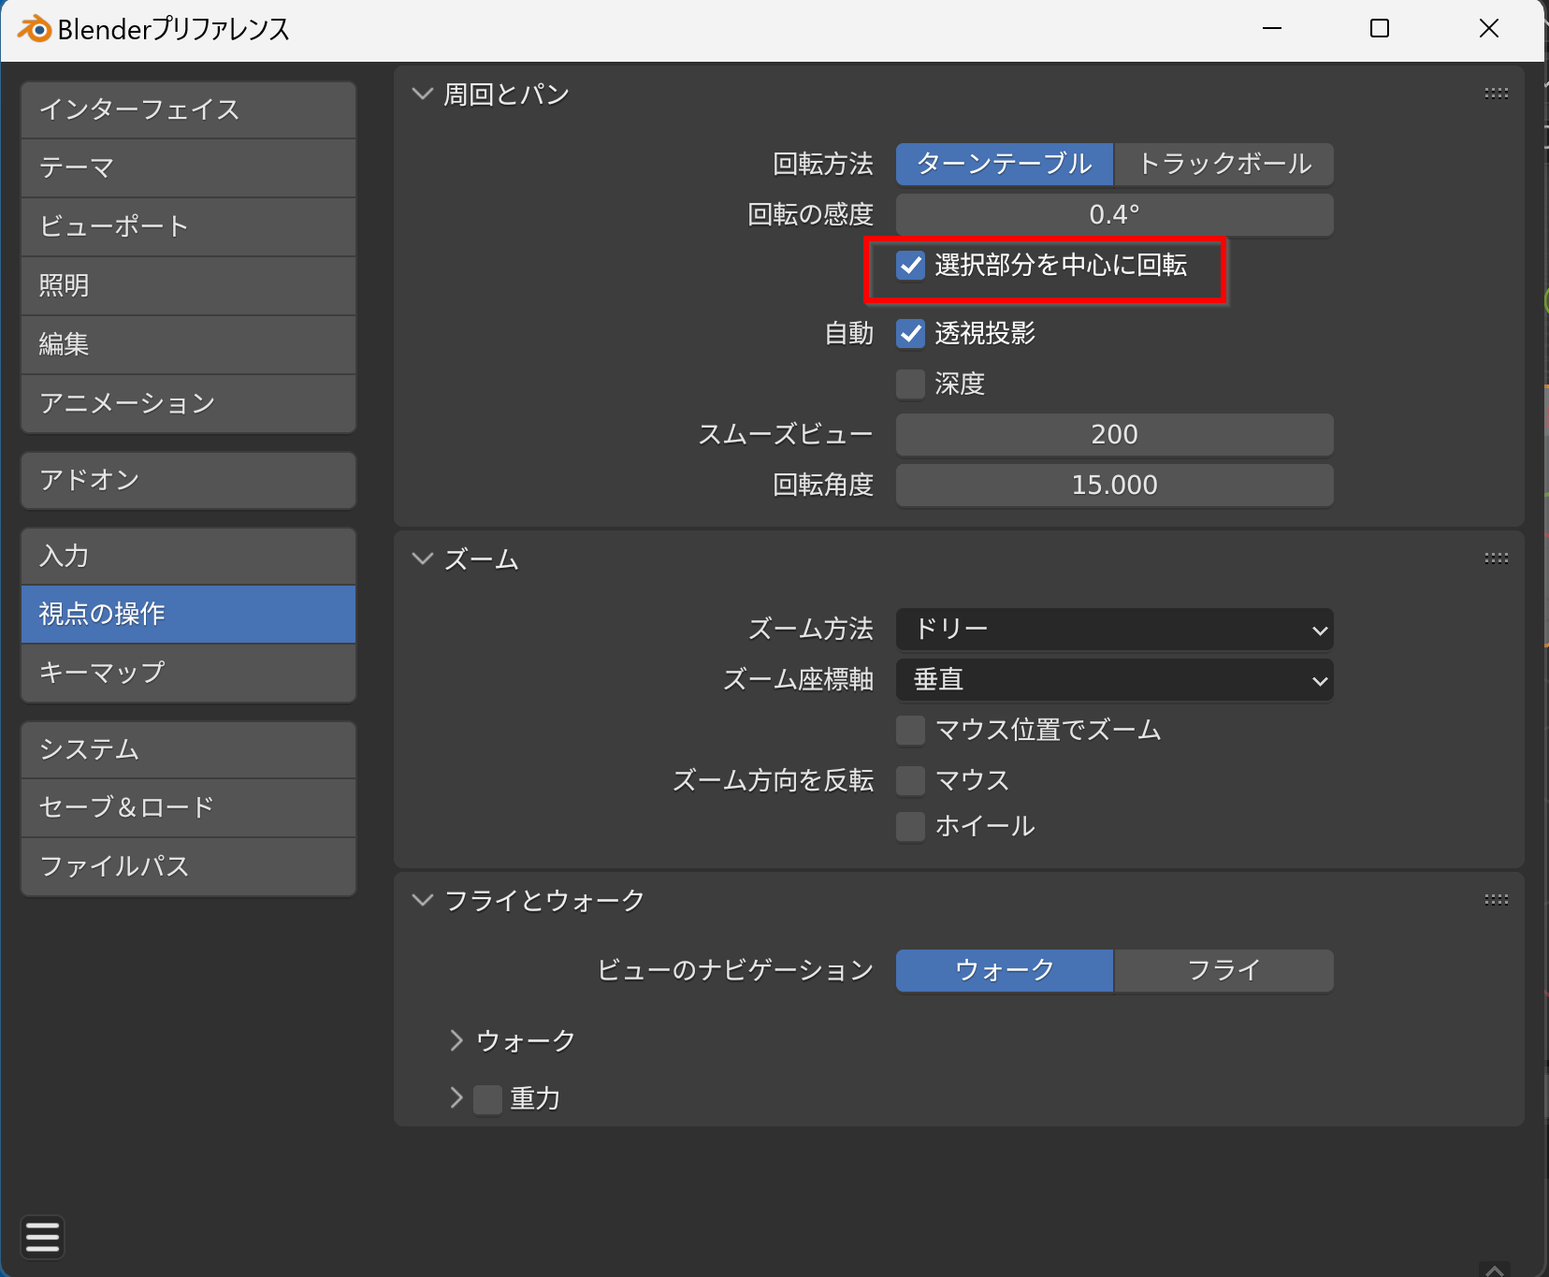
Task: Choose フライ view navigation
Action: click(x=1224, y=971)
